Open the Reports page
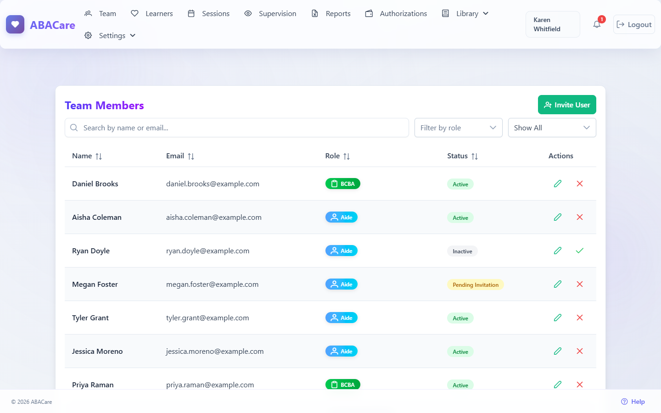This screenshot has width=661, height=413. pos(331,14)
